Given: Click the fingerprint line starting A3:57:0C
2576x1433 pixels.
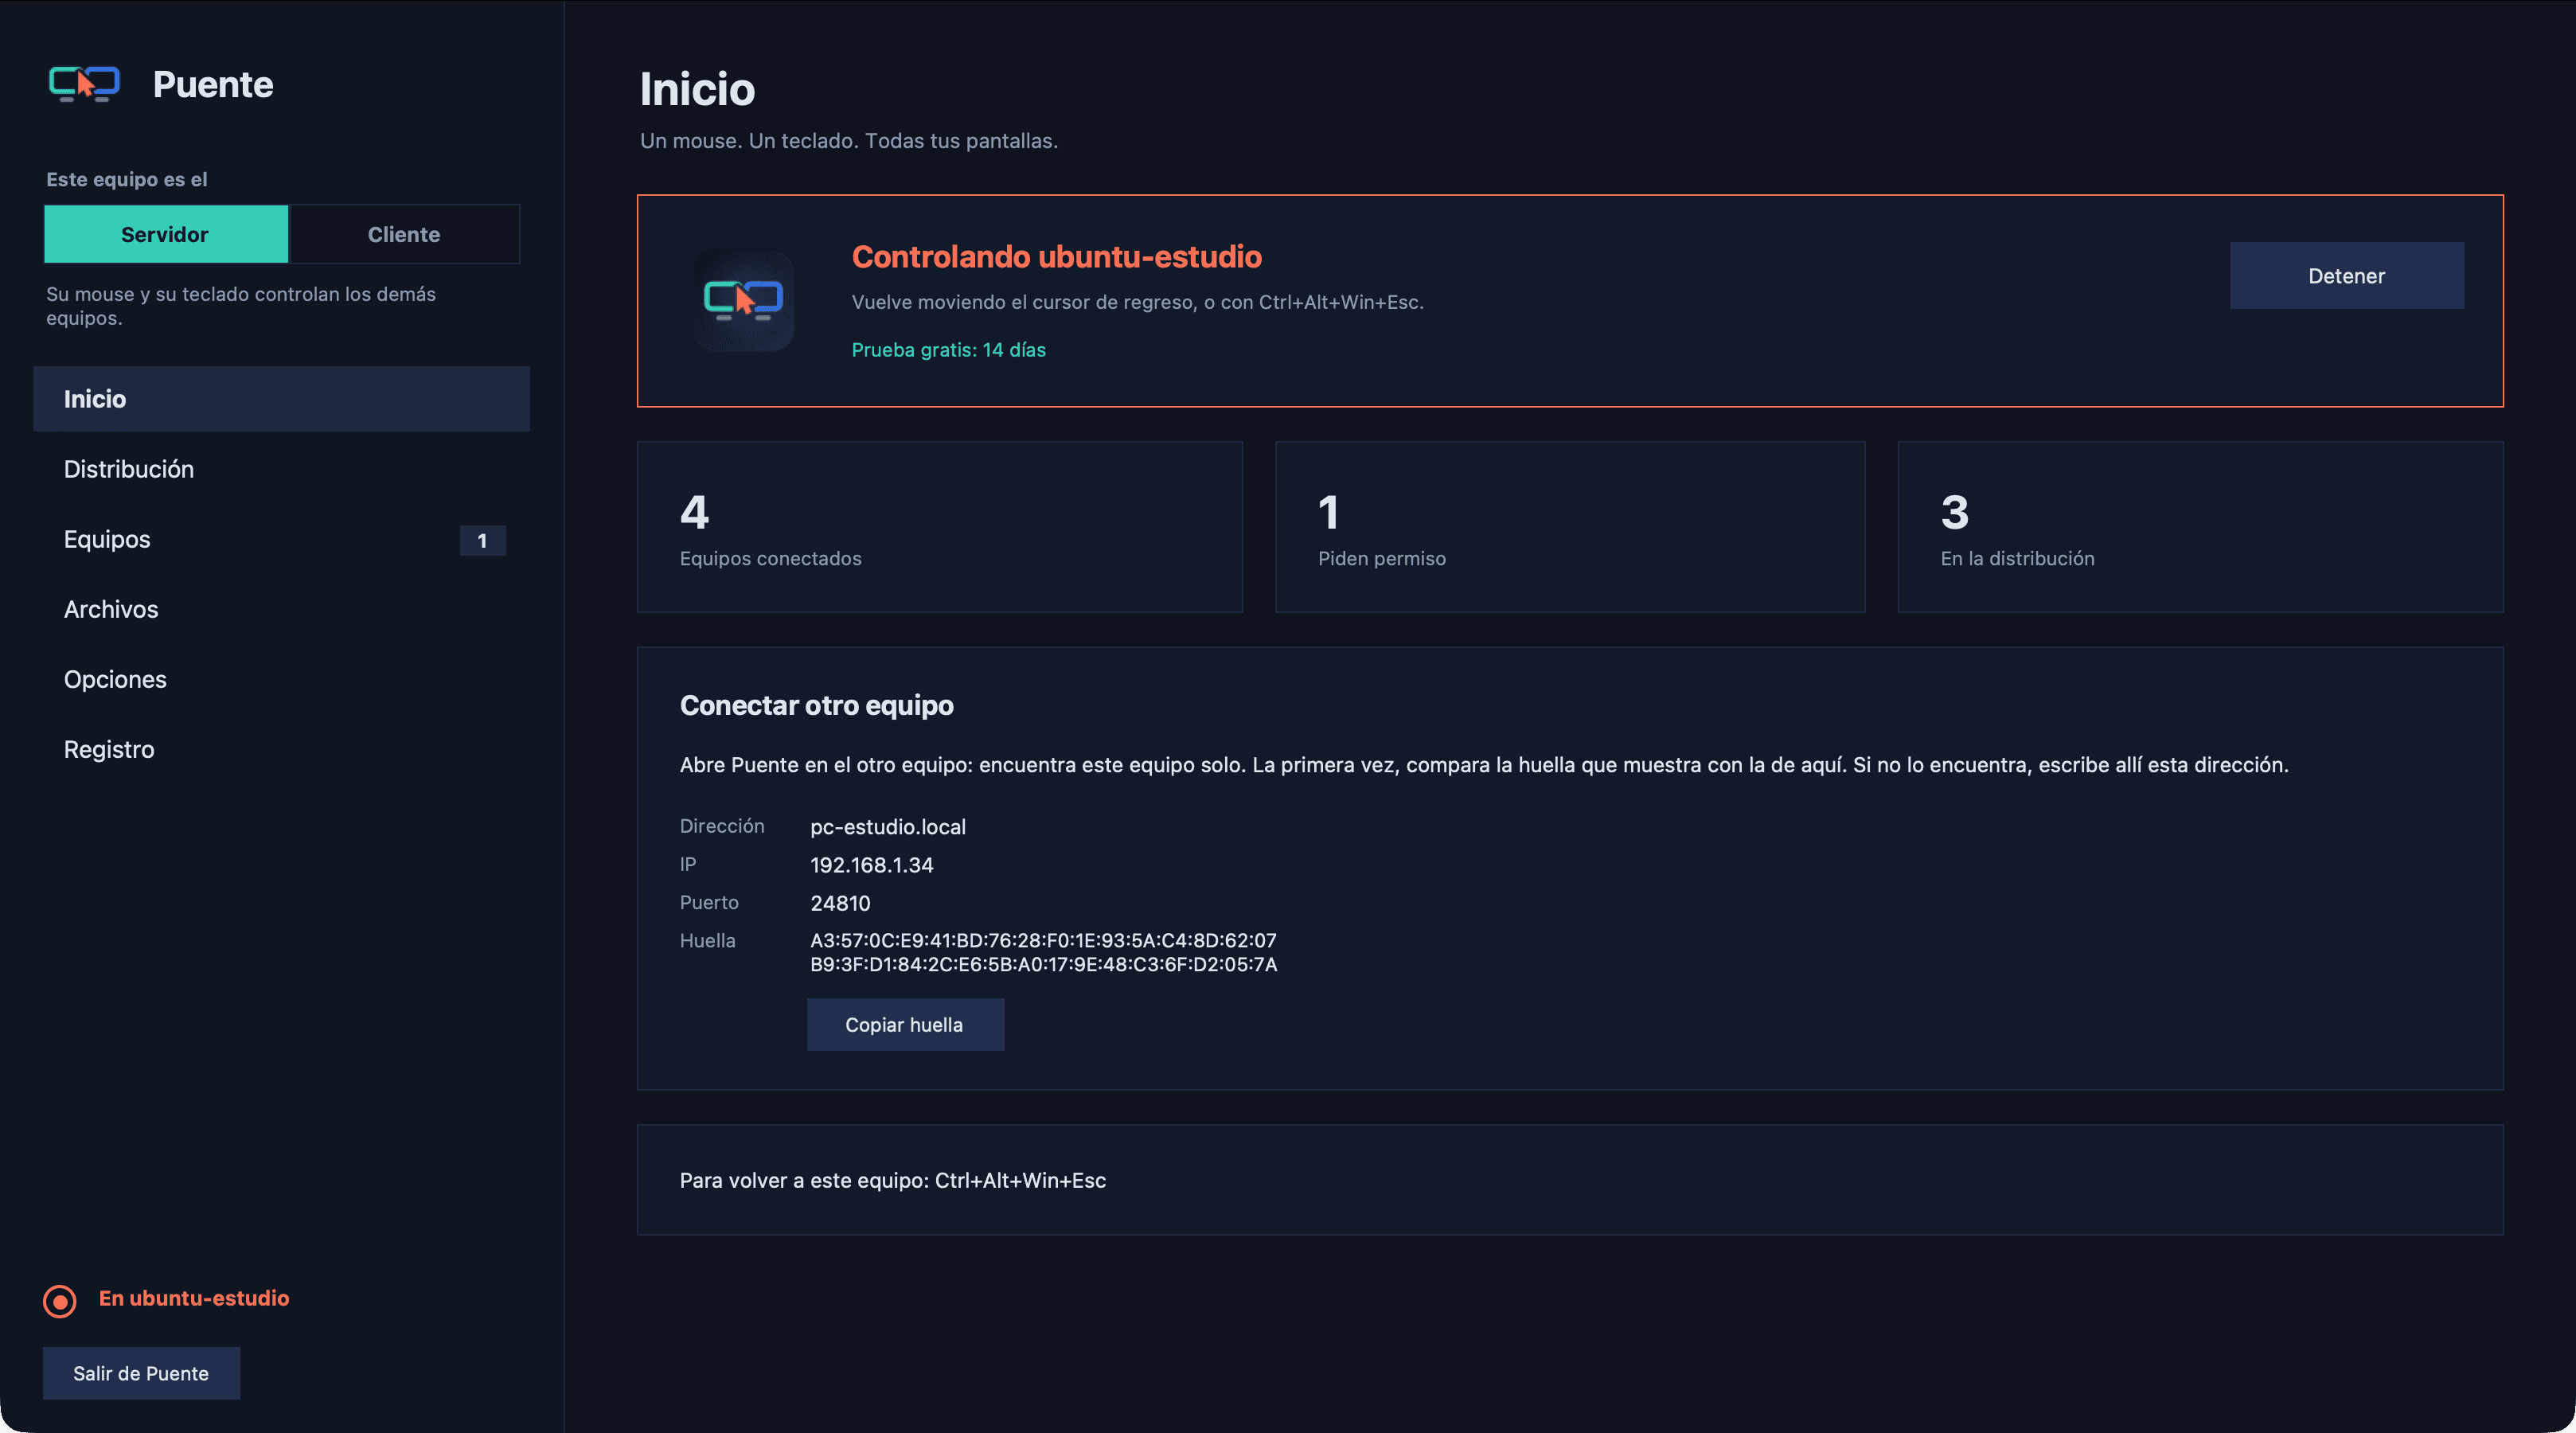Looking at the screenshot, I should (1043, 940).
